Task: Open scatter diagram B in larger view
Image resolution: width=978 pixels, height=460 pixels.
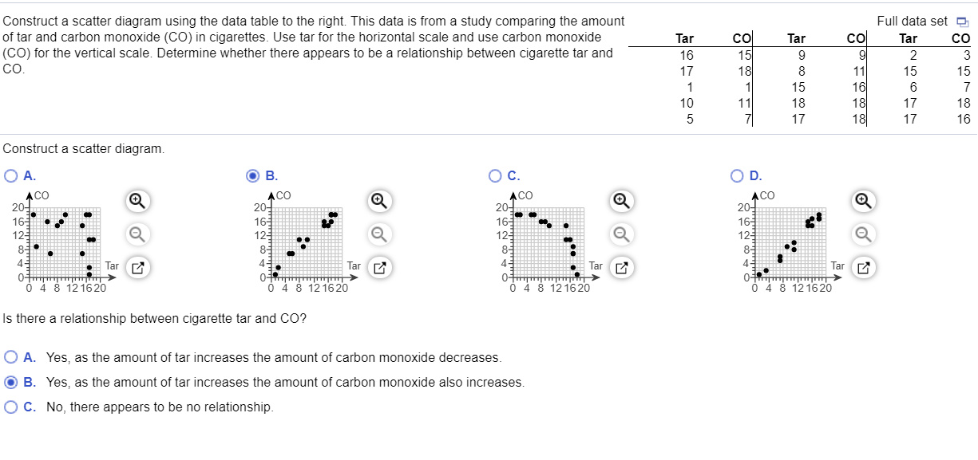Action: 378,265
